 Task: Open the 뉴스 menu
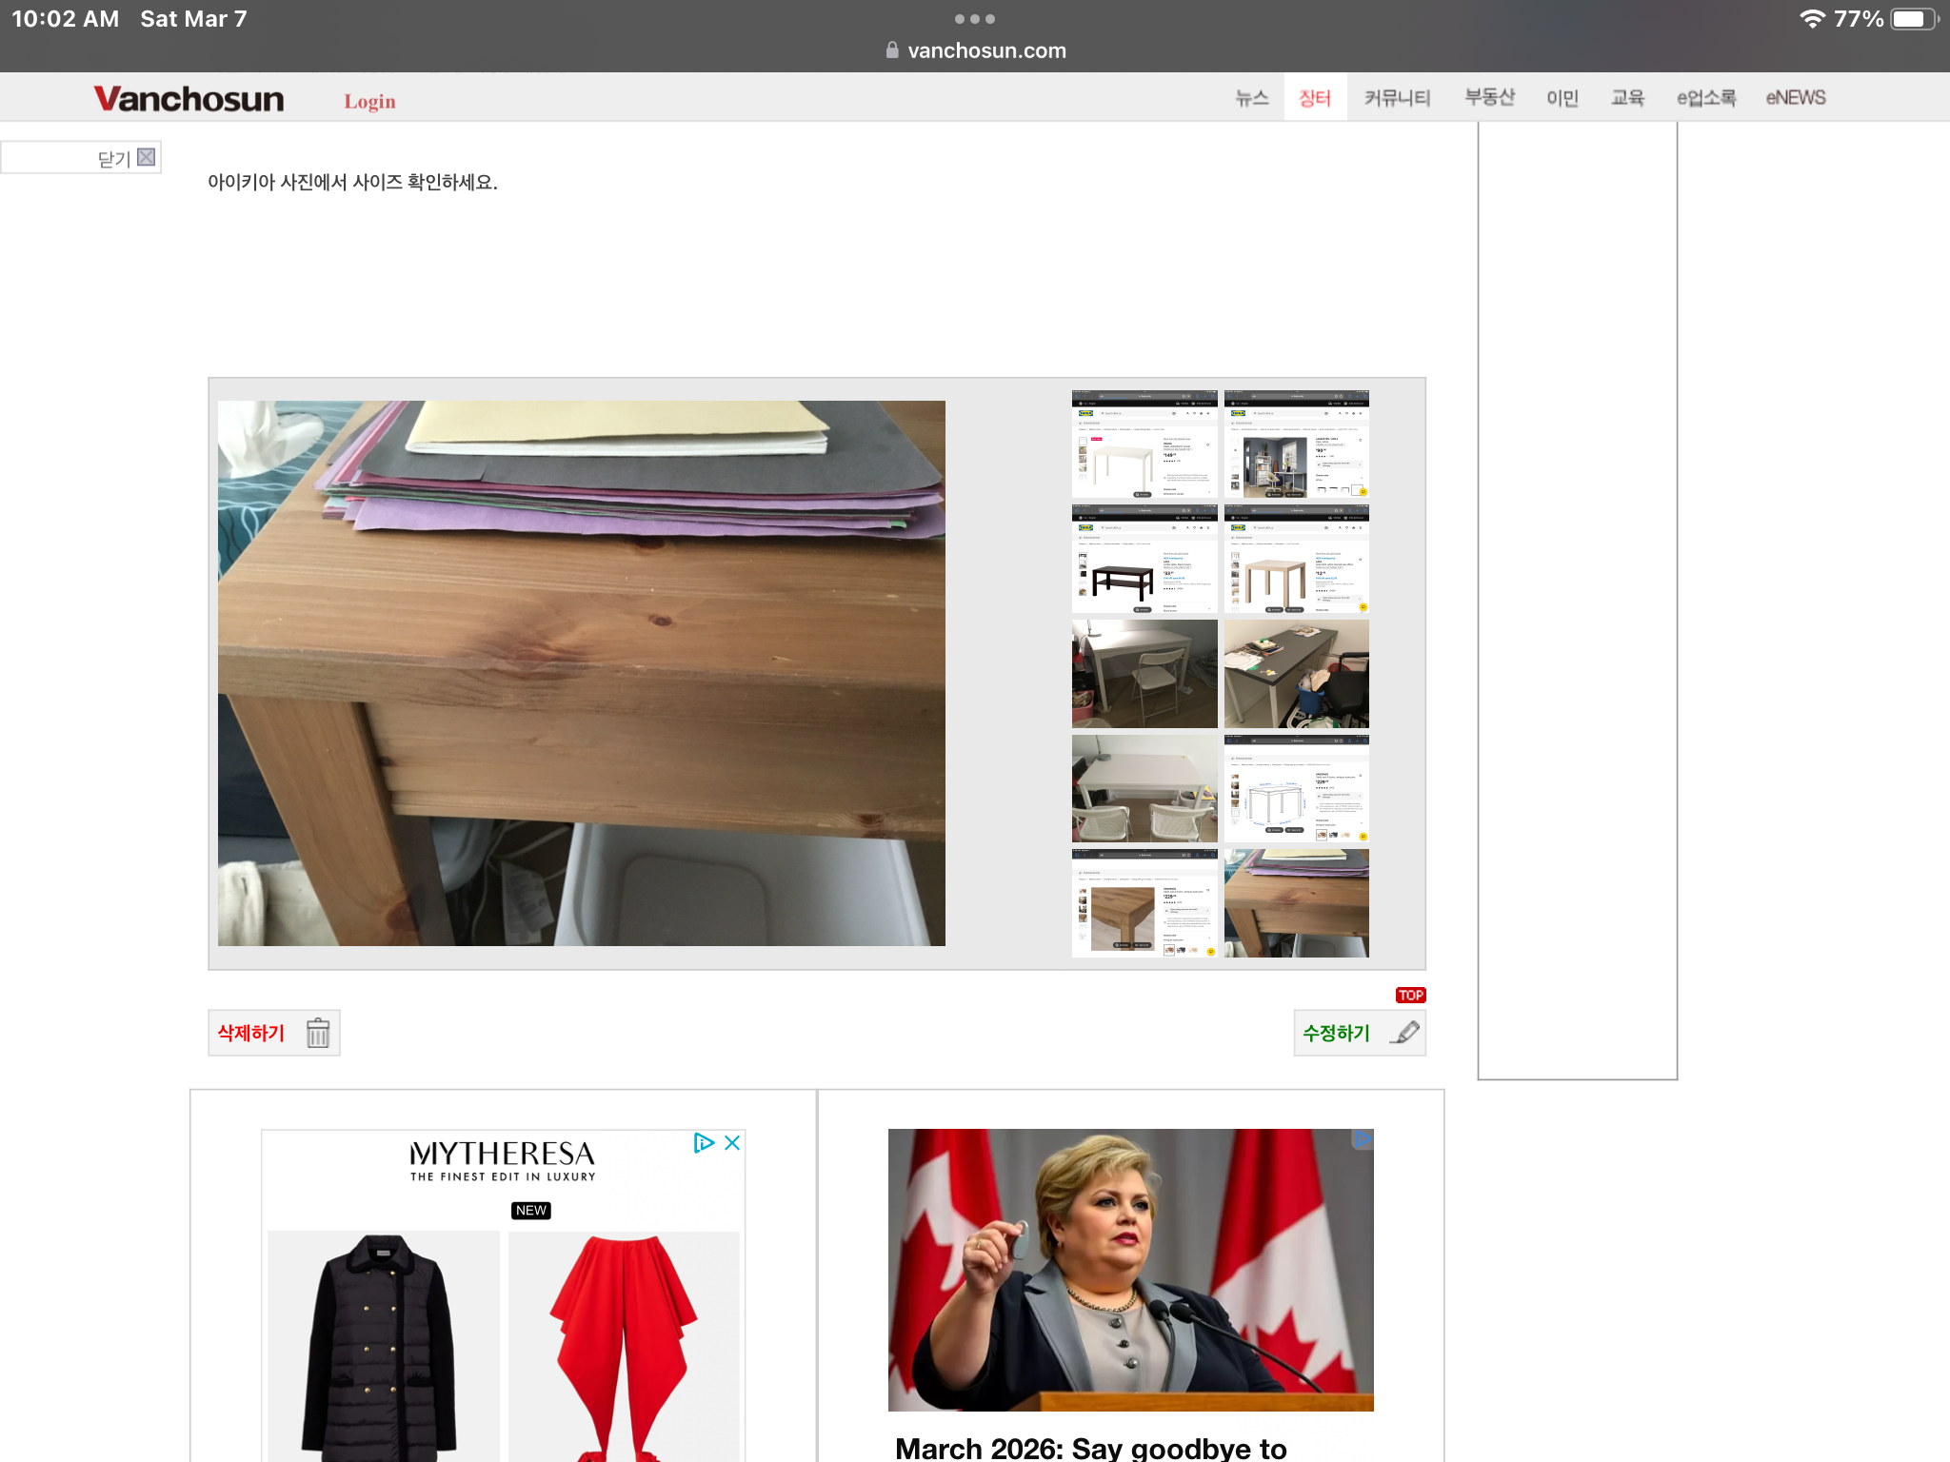pos(1251,98)
